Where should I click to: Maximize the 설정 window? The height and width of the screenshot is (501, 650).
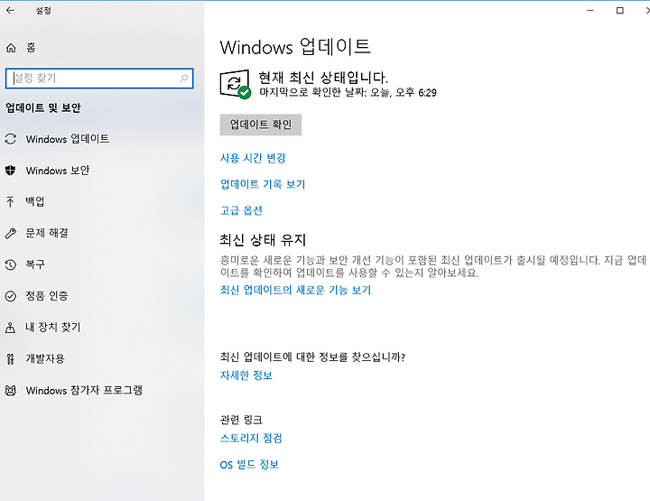(620, 10)
